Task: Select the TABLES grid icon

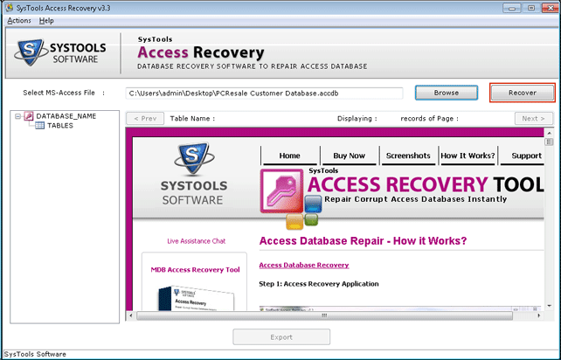Action: click(39, 126)
